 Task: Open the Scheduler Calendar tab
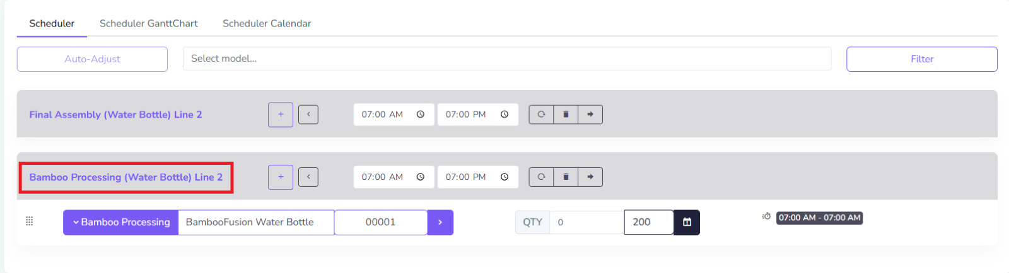click(x=267, y=23)
